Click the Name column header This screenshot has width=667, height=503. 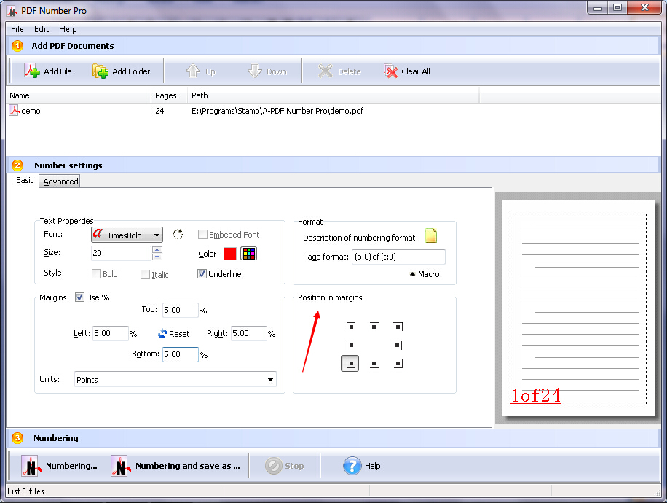pyautogui.click(x=79, y=95)
